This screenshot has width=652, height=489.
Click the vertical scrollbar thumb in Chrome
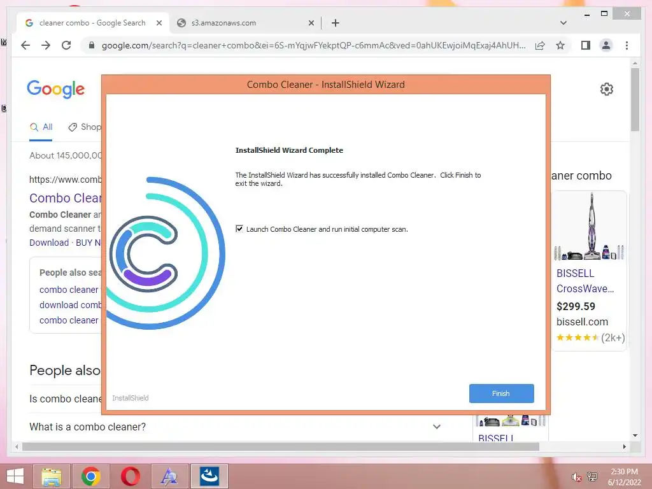635,100
